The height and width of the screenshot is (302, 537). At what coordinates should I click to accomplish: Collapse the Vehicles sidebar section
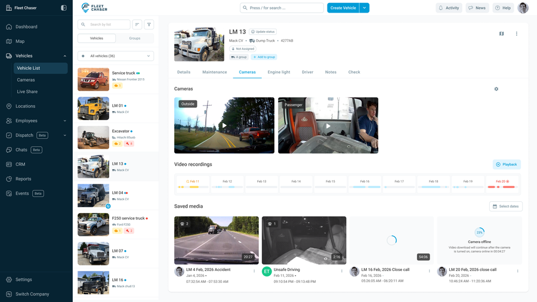pos(64,56)
